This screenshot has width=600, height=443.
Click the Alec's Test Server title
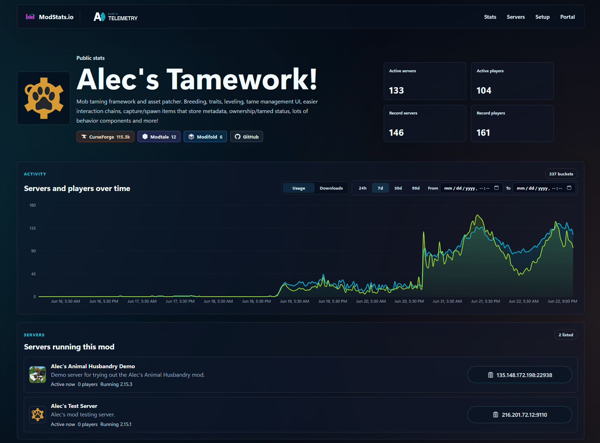(74, 406)
